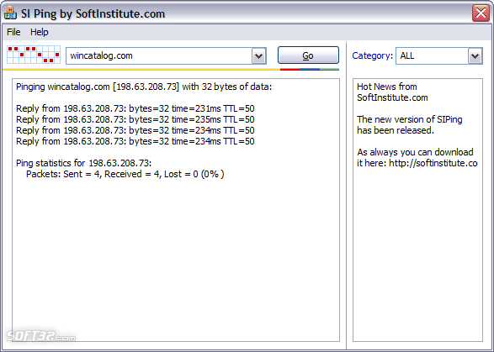The width and height of the screenshot is (494, 352).
Task: Open the Help menu
Action: click(39, 32)
